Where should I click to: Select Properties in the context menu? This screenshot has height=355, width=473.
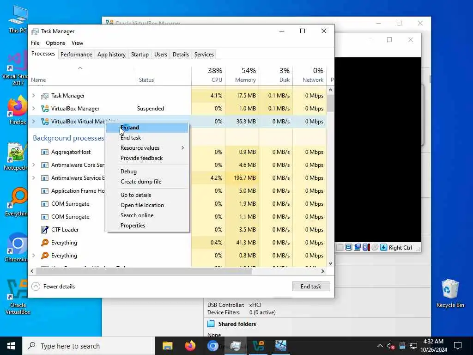pyautogui.click(x=147, y=226)
